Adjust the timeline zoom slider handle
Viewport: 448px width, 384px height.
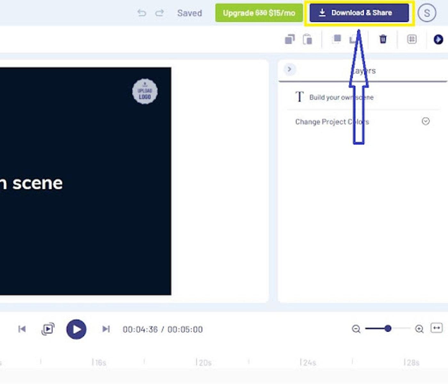tap(389, 329)
